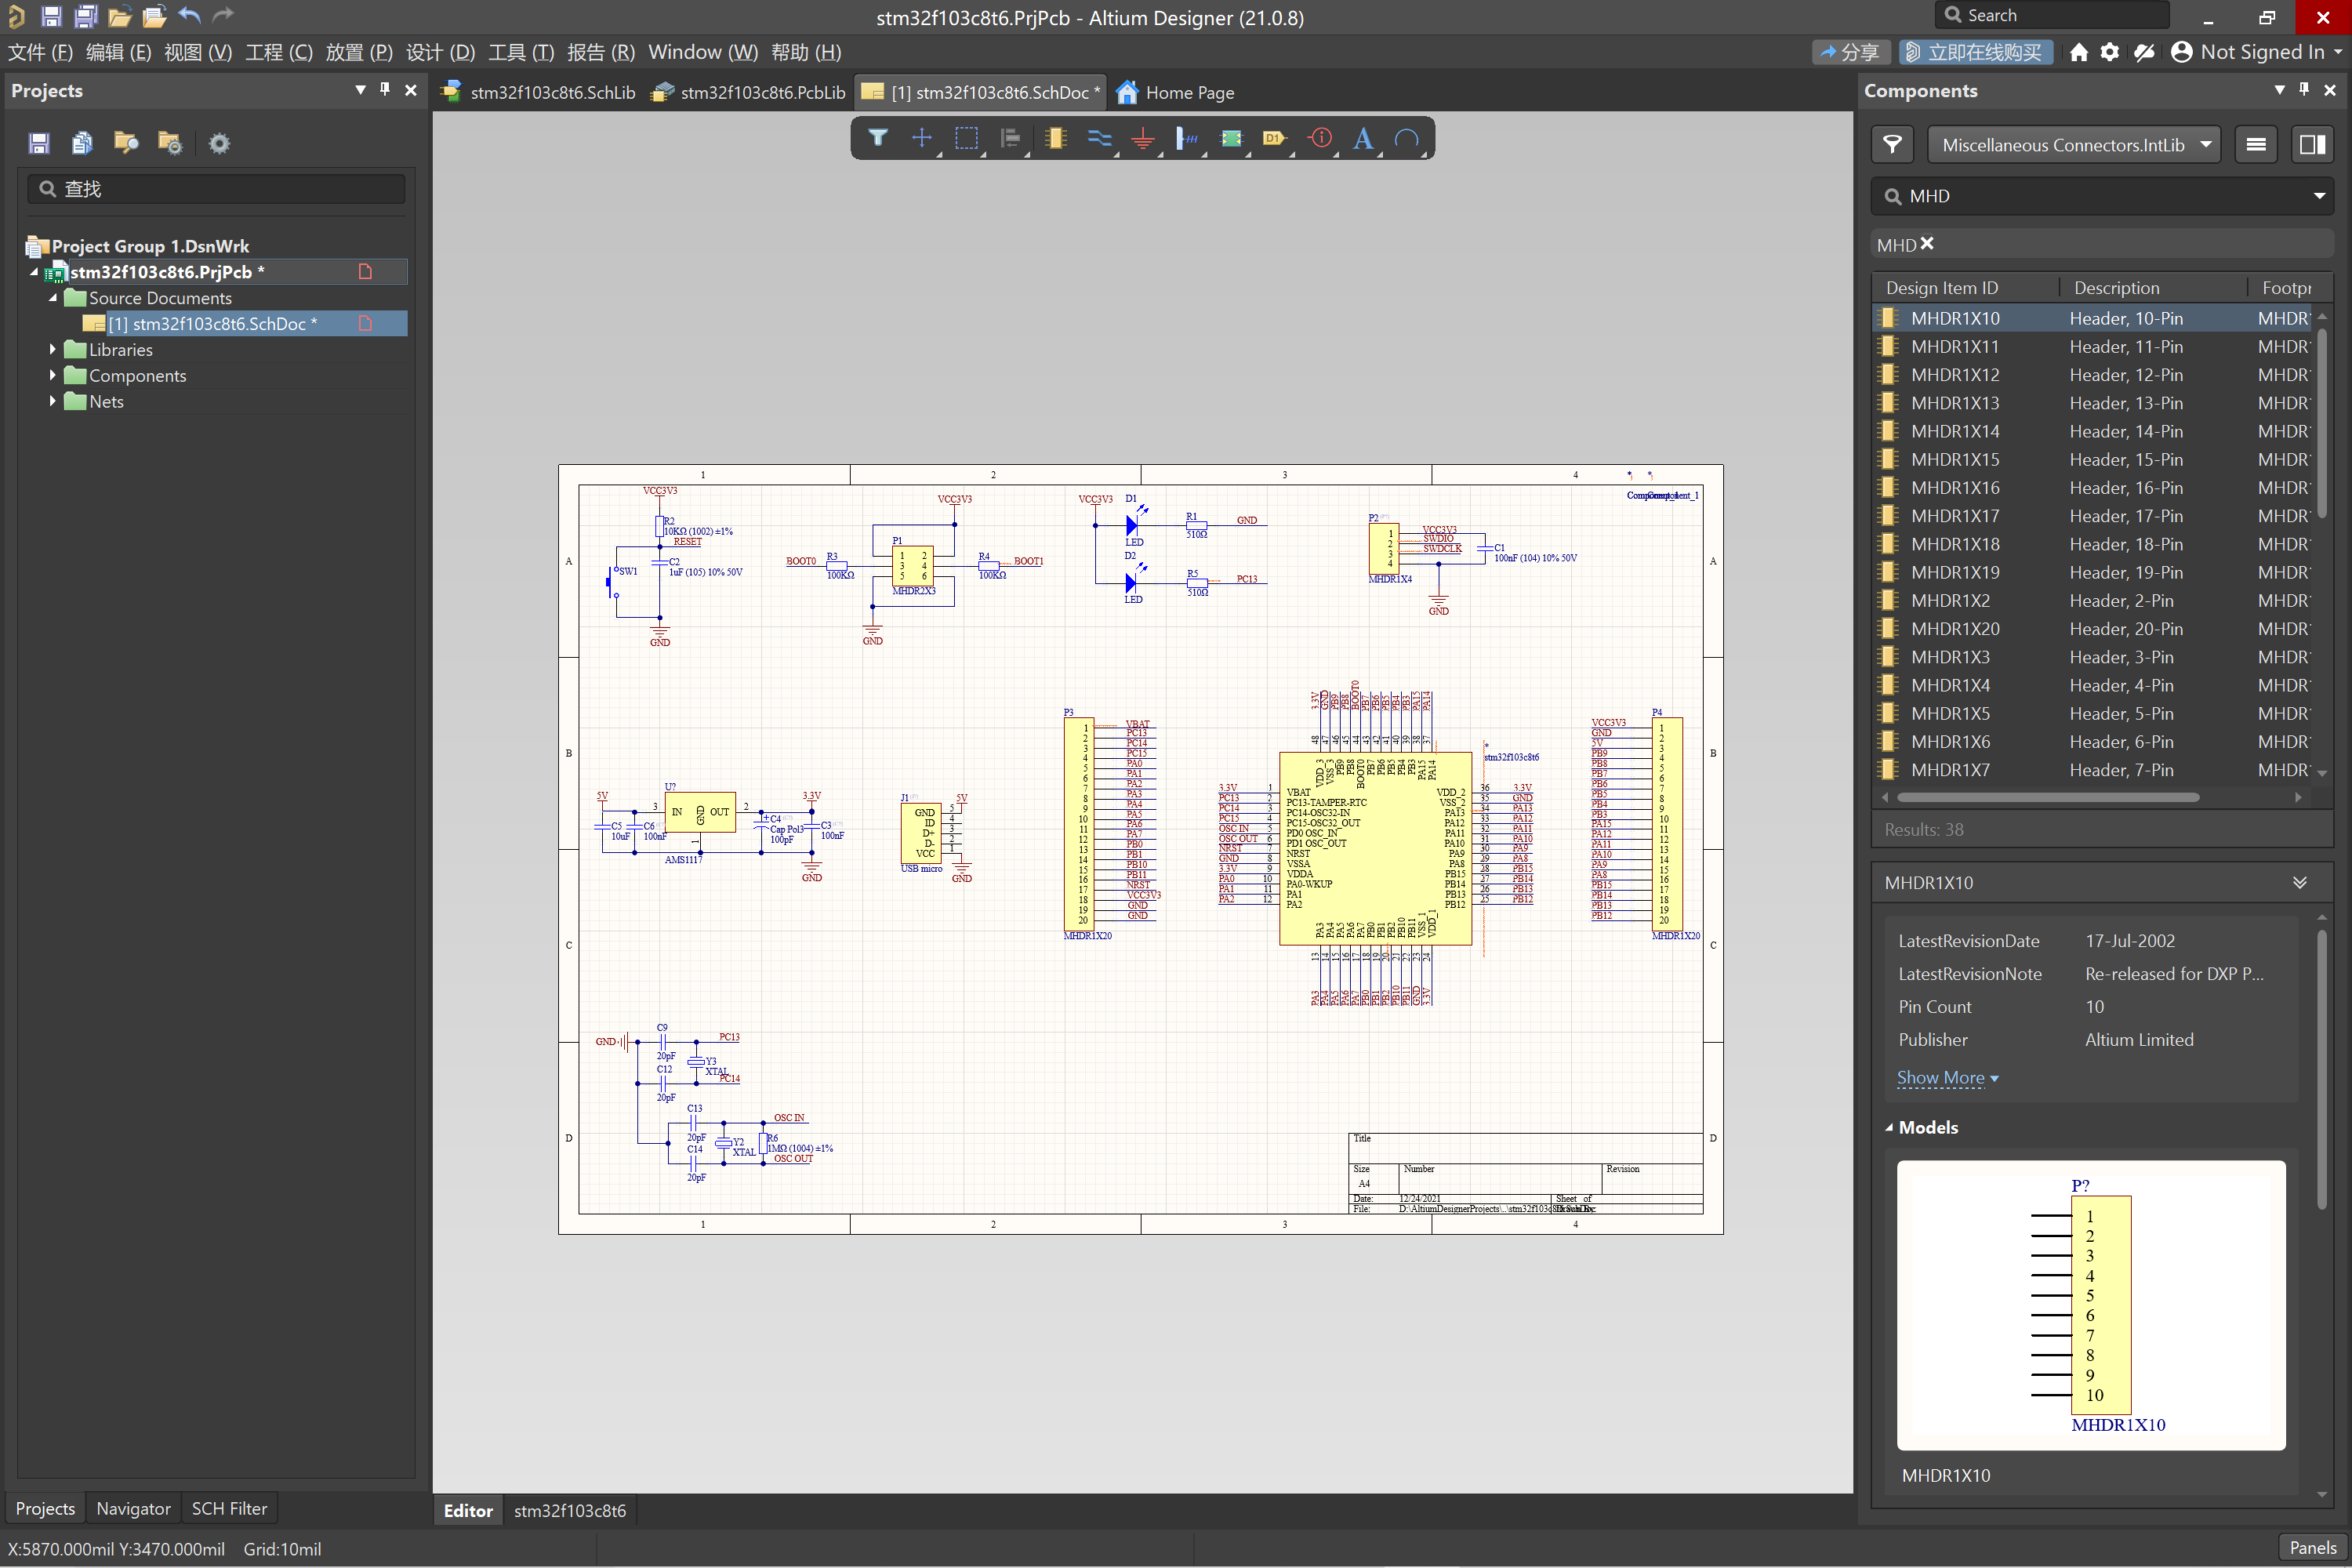This screenshot has height=1568, width=2352.
Task: Click the 查找 search field in Projects panel
Action: [x=216, y=188]
